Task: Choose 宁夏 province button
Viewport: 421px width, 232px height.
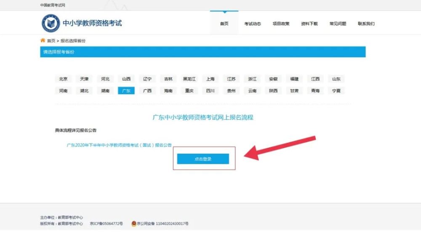Action: [x=336, y=91]
